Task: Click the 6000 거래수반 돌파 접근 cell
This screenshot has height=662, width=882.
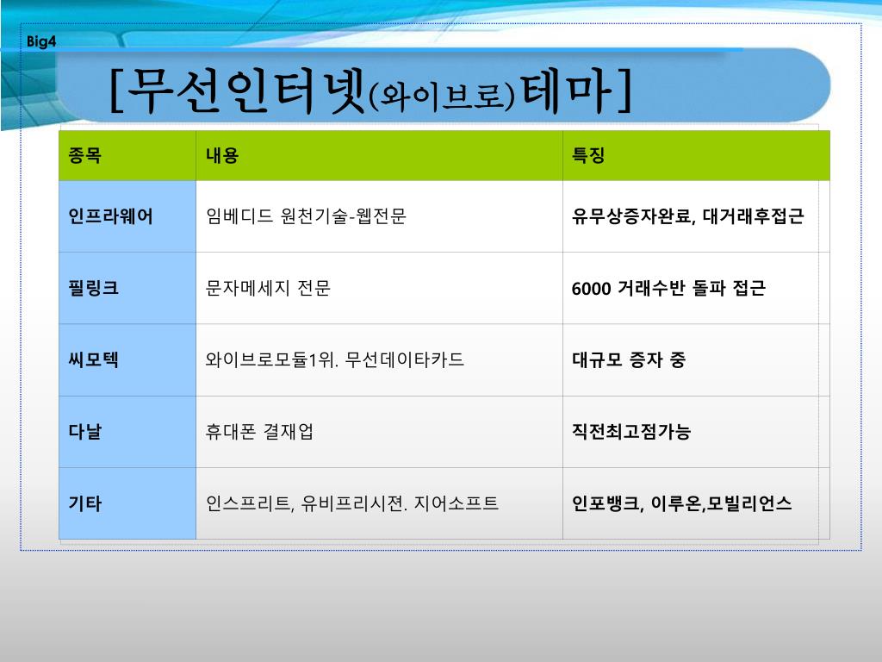Action: [696, 288]
